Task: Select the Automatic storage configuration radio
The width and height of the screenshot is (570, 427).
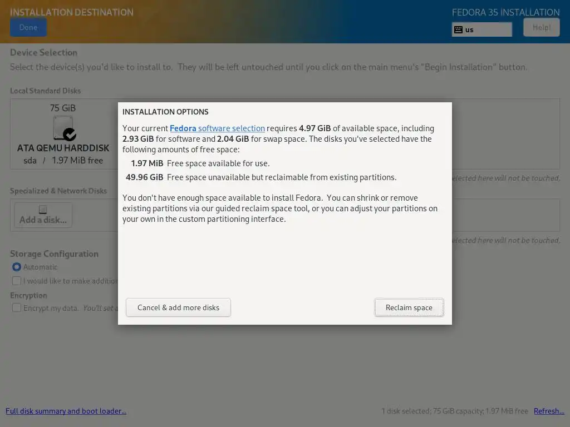Action: click(x=16, y=267)
